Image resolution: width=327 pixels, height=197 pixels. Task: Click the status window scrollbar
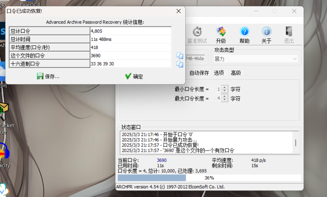click(x=296, y=143)
